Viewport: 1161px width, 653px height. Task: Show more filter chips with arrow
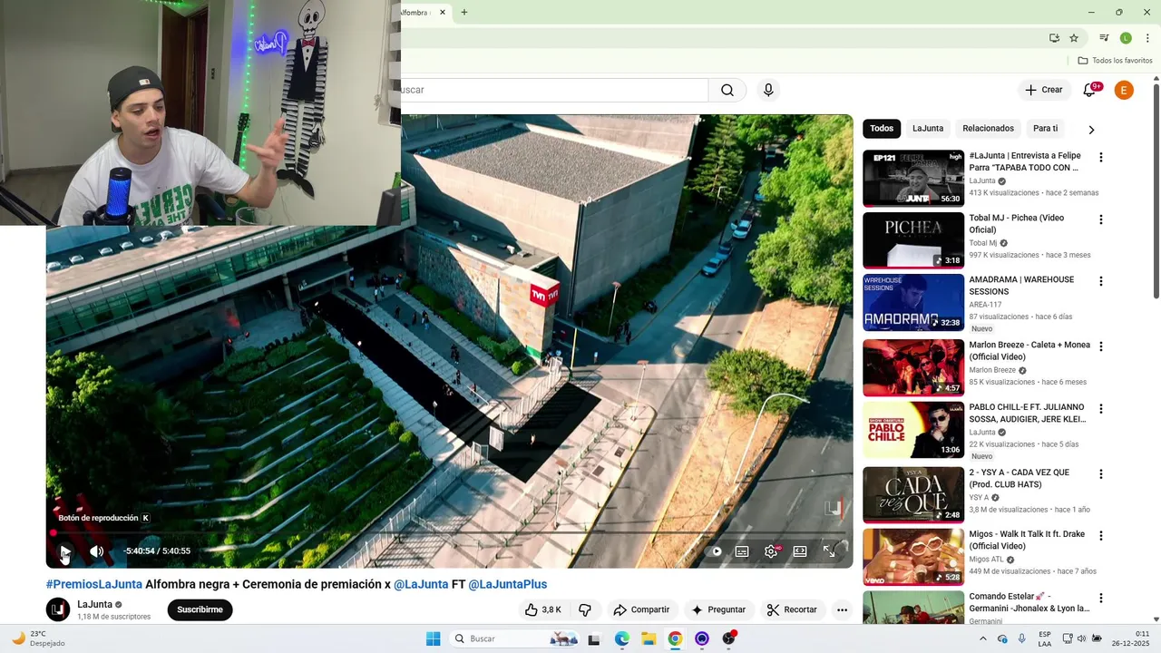click(1091, 129)
